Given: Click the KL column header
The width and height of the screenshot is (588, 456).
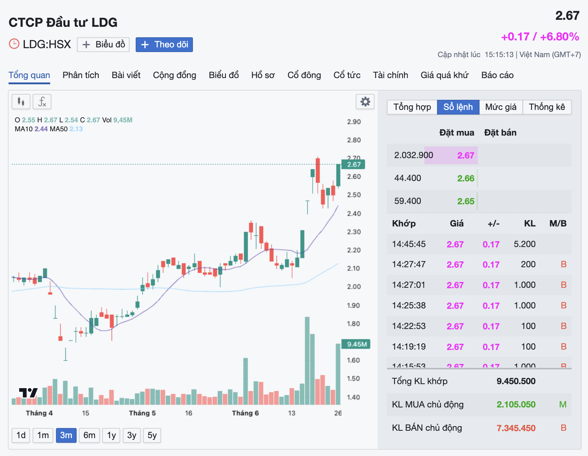Looking at the screenshot, I should click(x=530, y=223).
